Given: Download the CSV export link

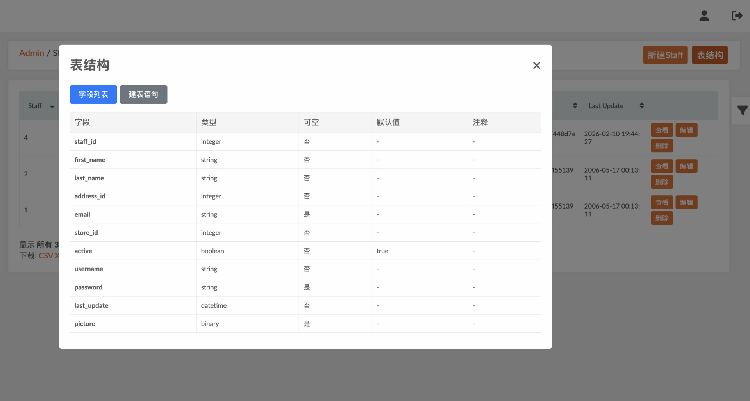Looking at the screenshot, I should (x=46, y=256).
